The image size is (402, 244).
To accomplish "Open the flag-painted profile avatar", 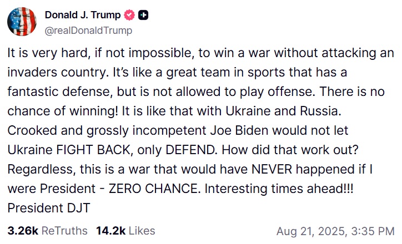I will pos(22,22).
